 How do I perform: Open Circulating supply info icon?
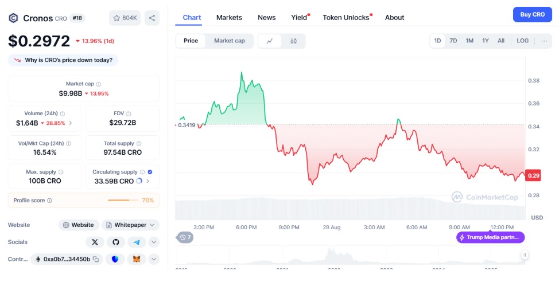[142, 172]
